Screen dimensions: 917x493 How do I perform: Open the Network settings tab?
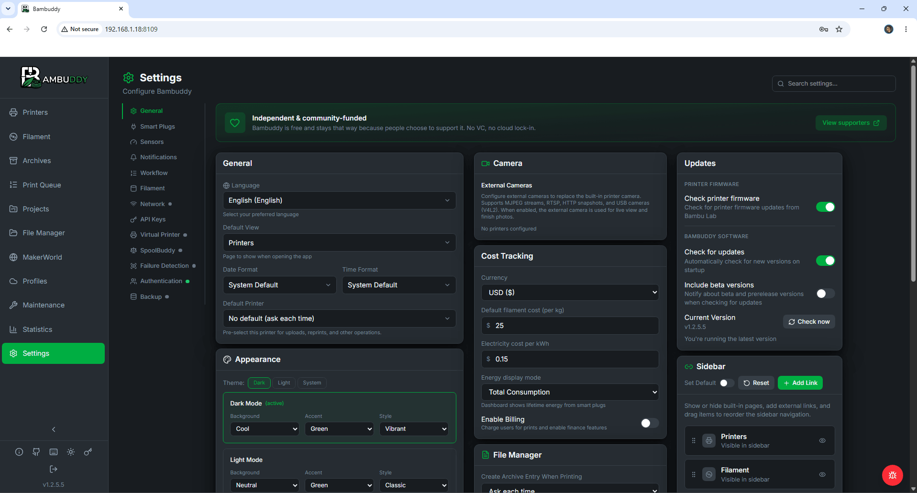(152, 204)
